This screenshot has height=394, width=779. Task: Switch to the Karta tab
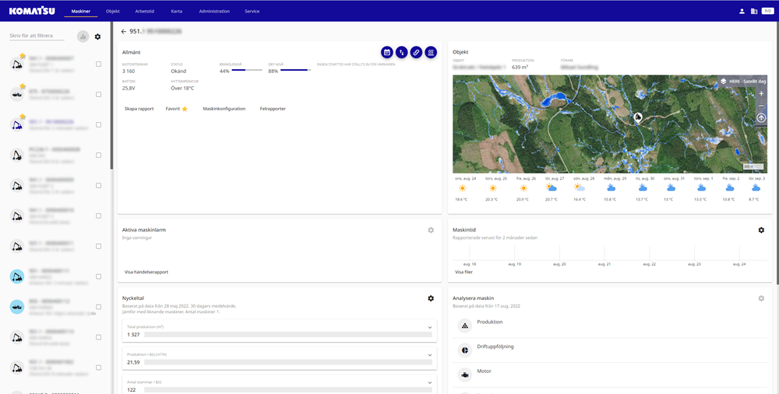(177, 12)
